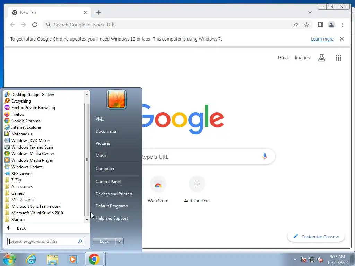Open the Web Store shortcut
Image resolution: width=355 pixels, height=266 pixels.
pyautogui.click(x=158, y=189)
